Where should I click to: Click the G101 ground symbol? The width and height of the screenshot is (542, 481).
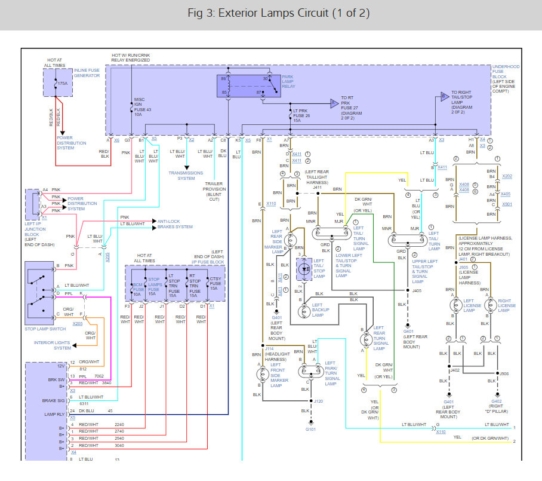tap(311, 423)
